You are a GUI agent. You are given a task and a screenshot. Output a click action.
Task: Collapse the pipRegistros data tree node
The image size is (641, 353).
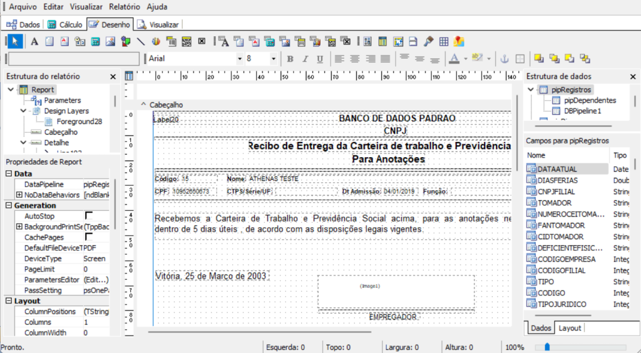point(531,90)
